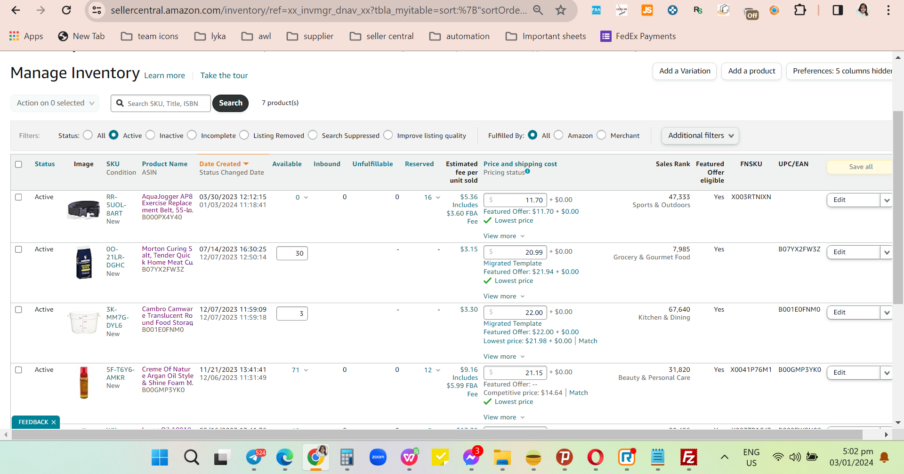Click the Morton Curing Salt product thumbnail
The height and width of the screenshot is (474, 904).
point(84,263)
